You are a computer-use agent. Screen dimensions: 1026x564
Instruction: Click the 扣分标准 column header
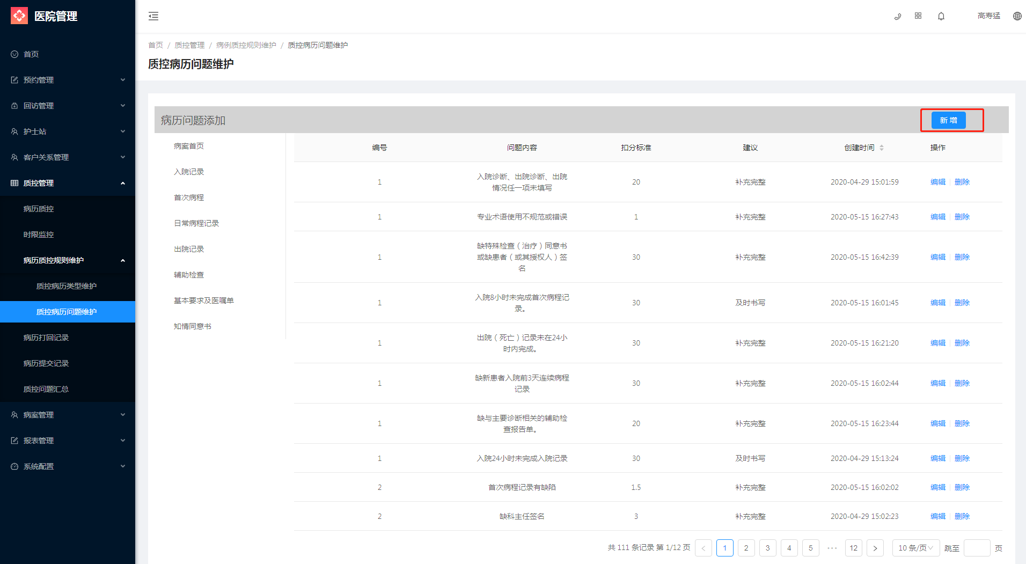pos(636,148)
